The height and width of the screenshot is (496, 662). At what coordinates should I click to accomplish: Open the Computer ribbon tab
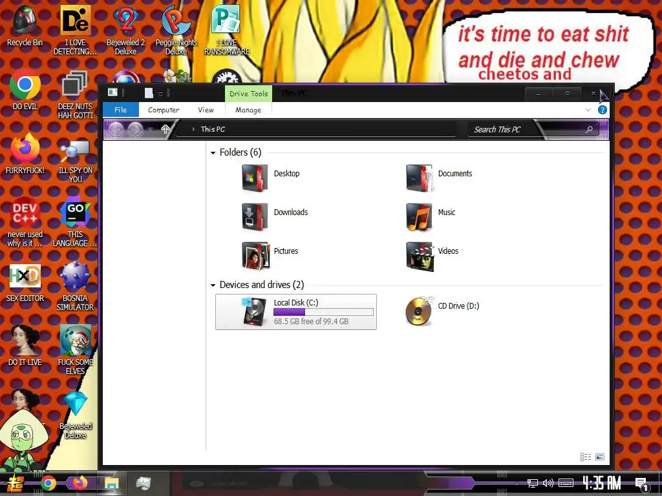click(x=164, y=110)
